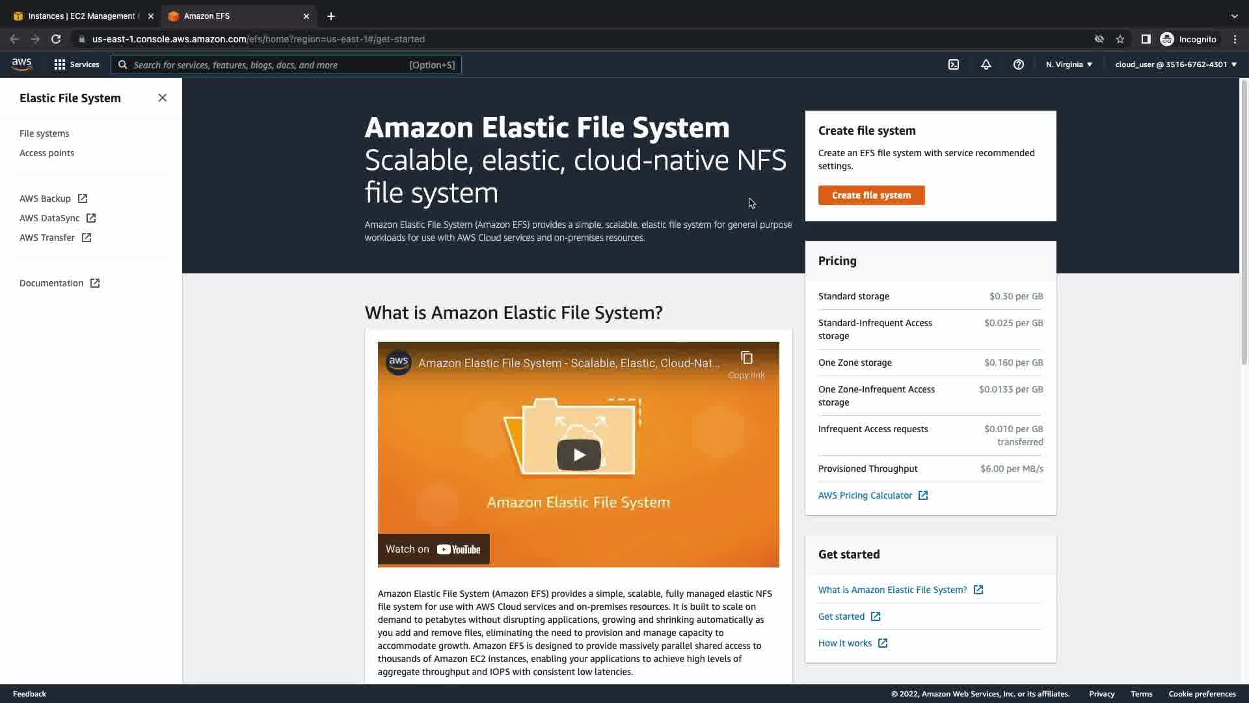Viewport: 1249px width, 703px height.
Task: Open the Services grid menu
Action: [77, 64]
